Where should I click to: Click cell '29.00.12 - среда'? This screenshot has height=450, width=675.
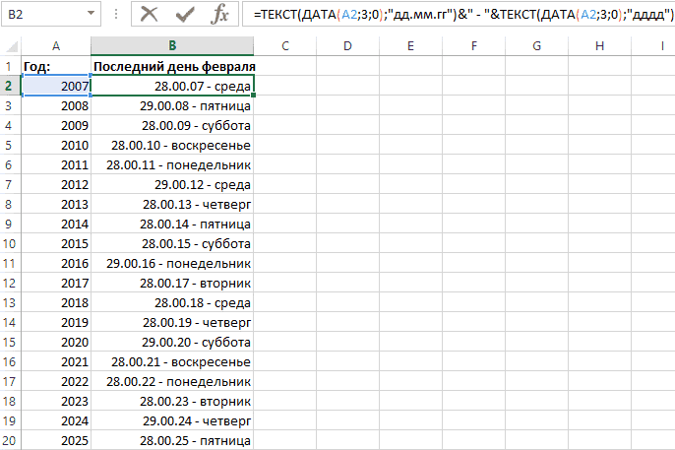172,184
